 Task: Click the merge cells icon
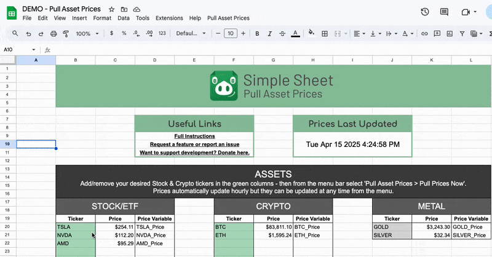(x=338, y=34)
